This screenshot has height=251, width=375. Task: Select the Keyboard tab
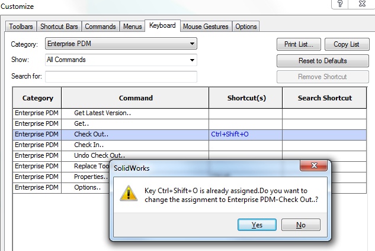click(x=162, y=25)
